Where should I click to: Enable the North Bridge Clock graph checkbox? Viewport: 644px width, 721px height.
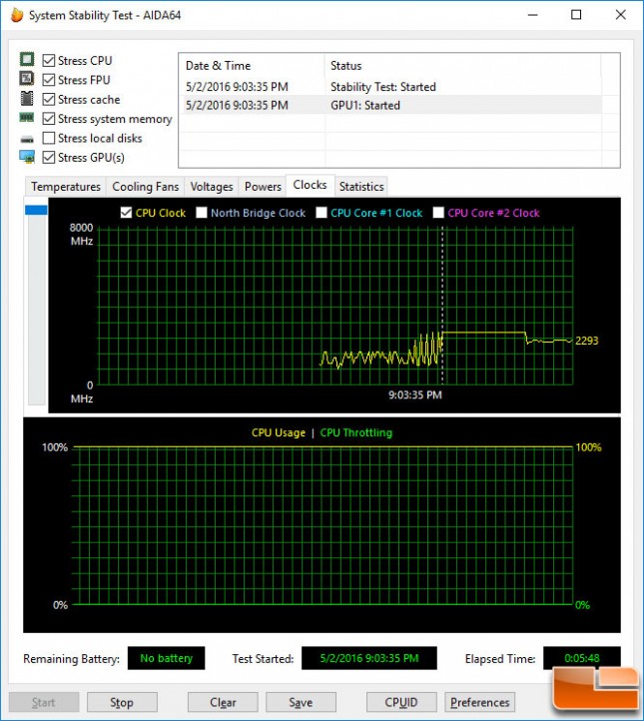[x=202, y=213]
